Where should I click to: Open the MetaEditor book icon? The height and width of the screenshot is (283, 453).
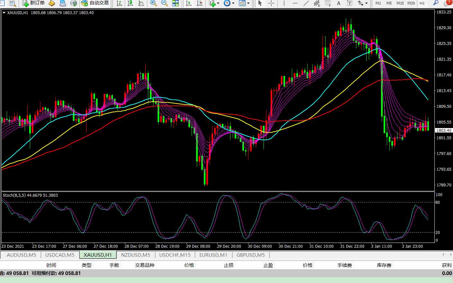(52, 3)
